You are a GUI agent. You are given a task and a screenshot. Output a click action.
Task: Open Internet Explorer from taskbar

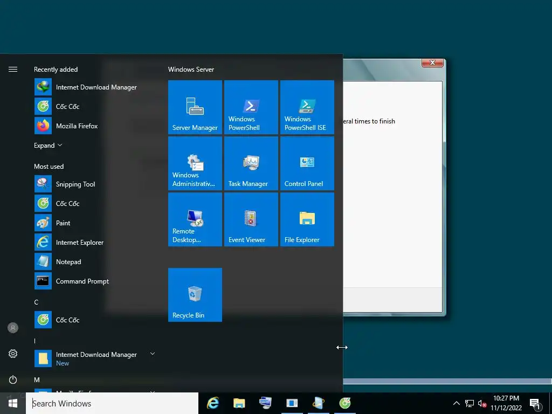[x=212, y=403]
